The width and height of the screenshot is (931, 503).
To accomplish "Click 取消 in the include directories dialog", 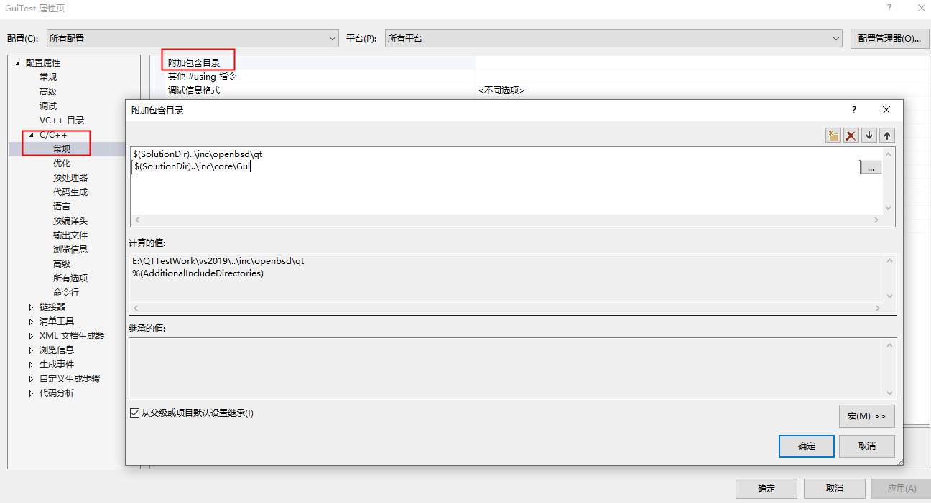I will tap(867, 446).
